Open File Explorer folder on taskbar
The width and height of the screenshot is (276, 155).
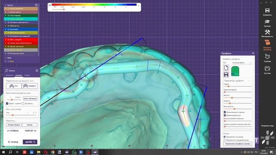click(38, 152)
